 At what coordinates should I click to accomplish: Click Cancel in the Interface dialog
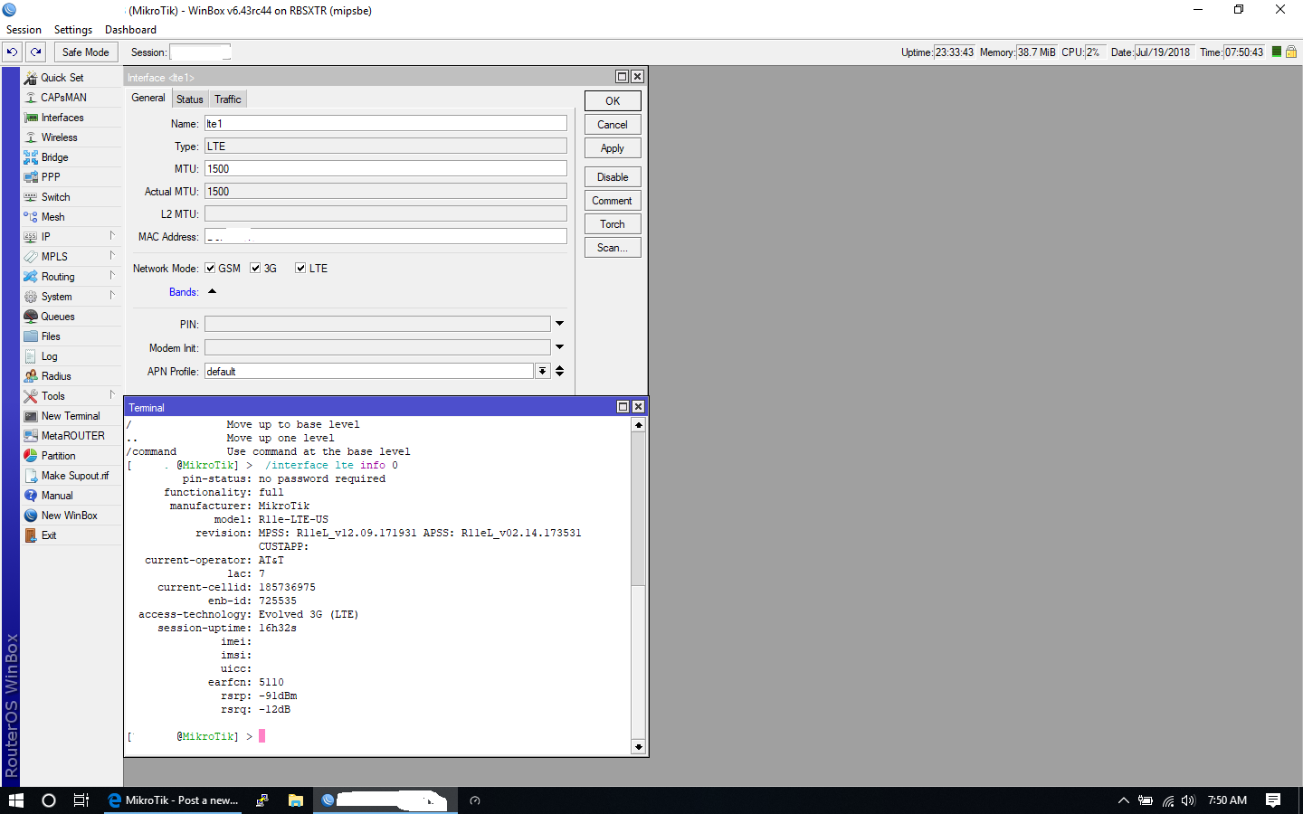[613, 125]
